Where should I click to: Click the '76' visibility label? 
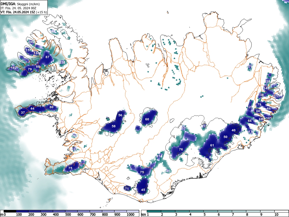pos(181,149)
